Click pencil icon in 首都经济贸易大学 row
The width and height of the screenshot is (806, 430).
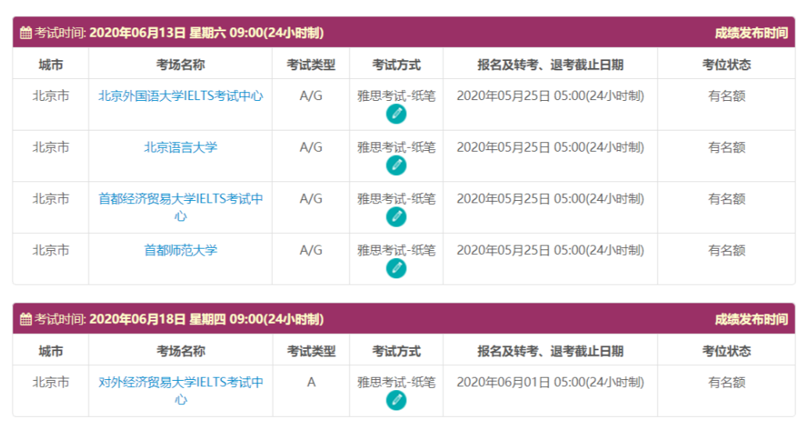(x=396, y=217)
